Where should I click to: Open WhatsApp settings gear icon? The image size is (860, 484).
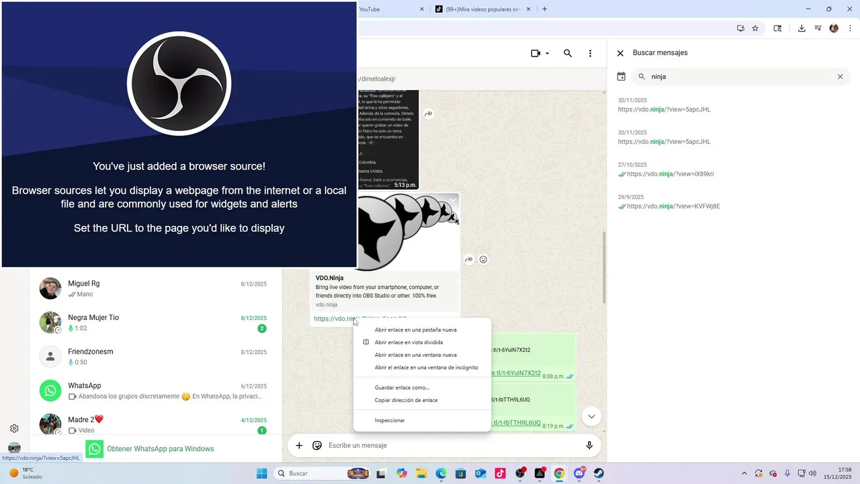click(x=14, y=428)
